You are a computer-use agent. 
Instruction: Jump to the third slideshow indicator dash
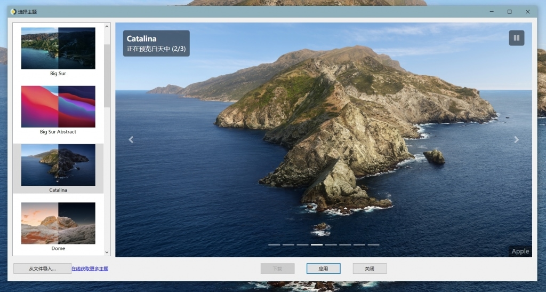(303, 244)
